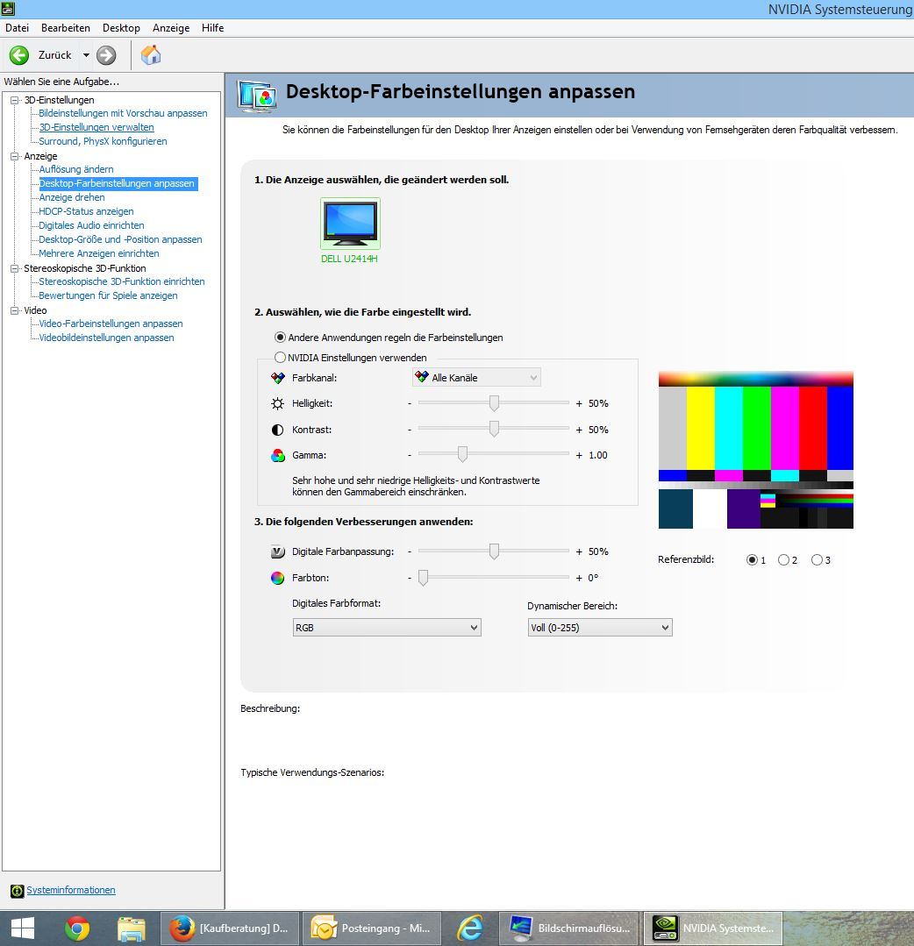Screen dimensions: 914x946
Task: Select 'NVIDIA Einstellungen verwenden' radio button
Action: [280, 358]
